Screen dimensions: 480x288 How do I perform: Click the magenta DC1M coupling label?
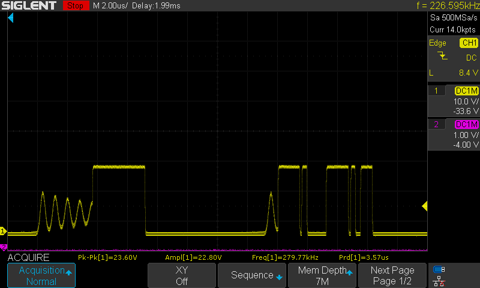(x=467, y=125)
